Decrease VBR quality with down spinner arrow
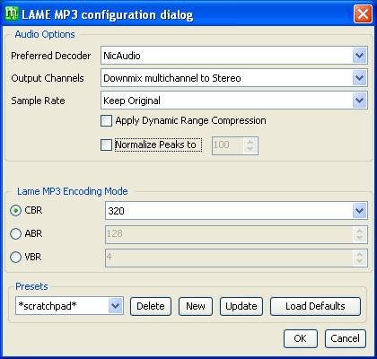377x359 pixels. coord(360,261)
